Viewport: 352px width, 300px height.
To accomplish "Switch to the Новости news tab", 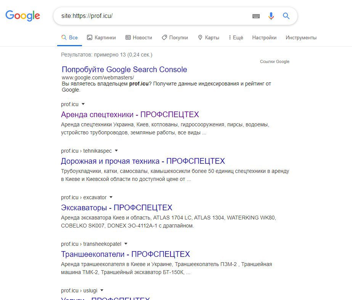I will pos(139,37).
